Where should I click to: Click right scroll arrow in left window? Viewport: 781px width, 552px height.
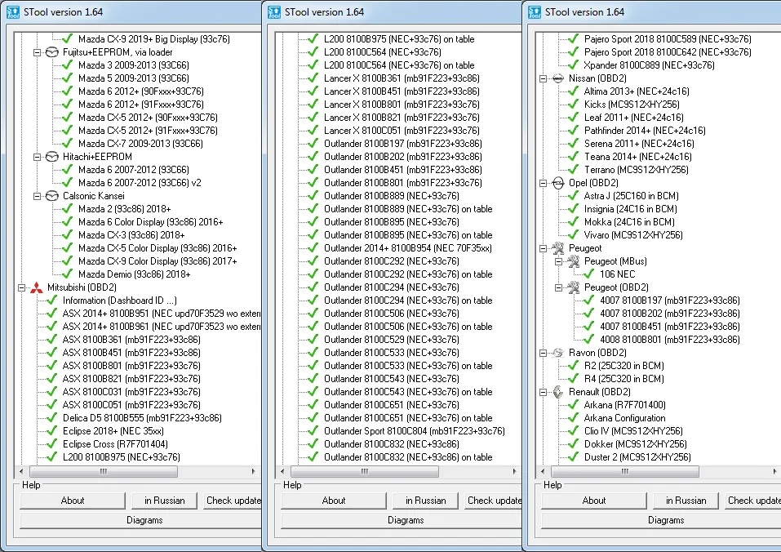[254, 471]
